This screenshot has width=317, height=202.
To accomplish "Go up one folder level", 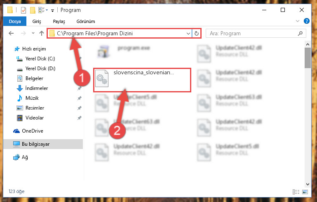I will pyautogui.click(x=42, y=33).
